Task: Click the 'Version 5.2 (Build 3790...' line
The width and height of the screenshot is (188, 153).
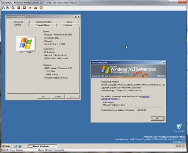Action: pyautogui.click(x=132, y=85)
